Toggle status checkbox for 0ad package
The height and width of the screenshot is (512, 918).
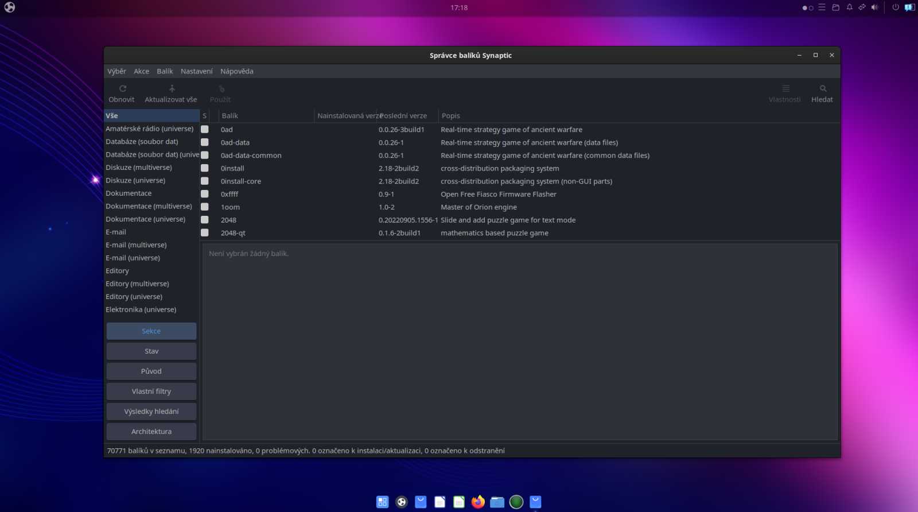pyautogui.click(x=205, y=130)
